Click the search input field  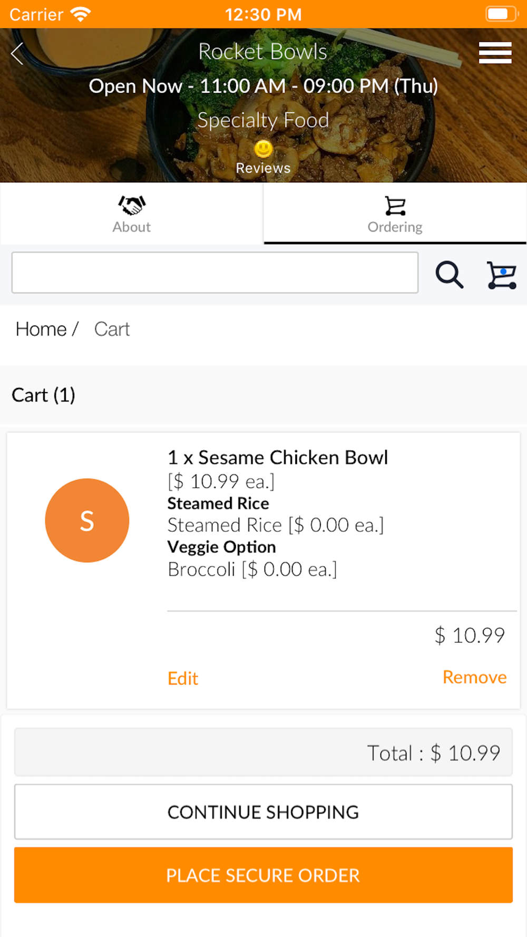click(215, 272)
